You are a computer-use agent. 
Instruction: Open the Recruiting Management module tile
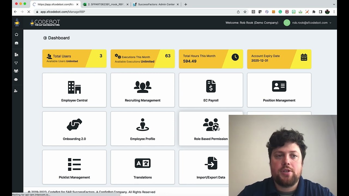(143, 90)
